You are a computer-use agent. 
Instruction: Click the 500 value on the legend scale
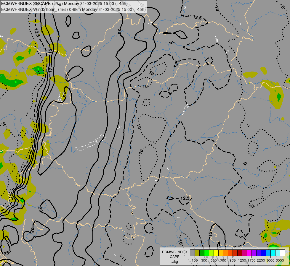214,260
